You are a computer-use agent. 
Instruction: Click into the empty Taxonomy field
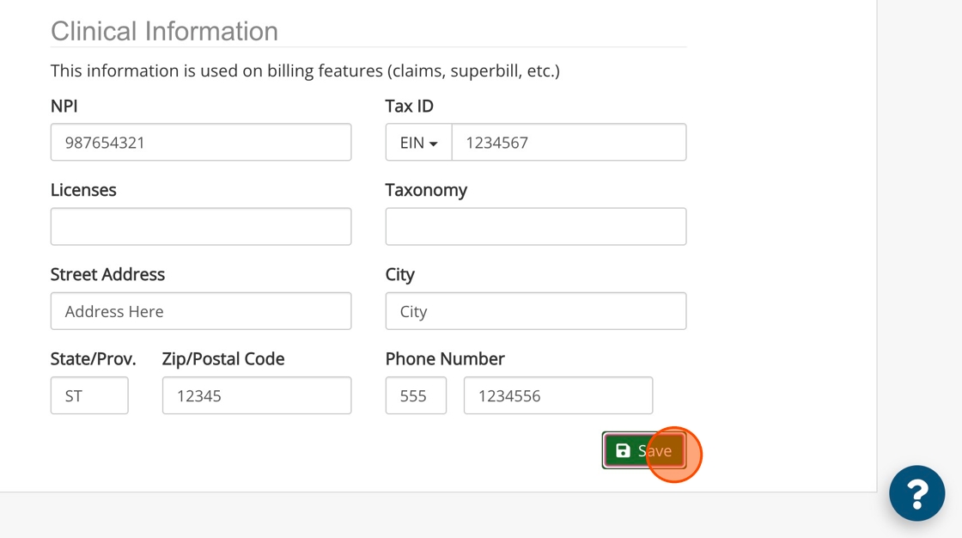(535, 227)
